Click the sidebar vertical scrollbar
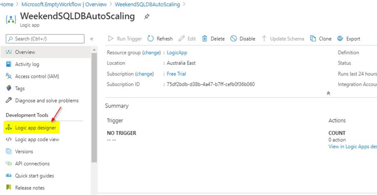The height and width of the screenshot is (195, 377). coord(94,105)
